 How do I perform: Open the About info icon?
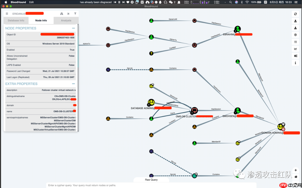point(296,63)
